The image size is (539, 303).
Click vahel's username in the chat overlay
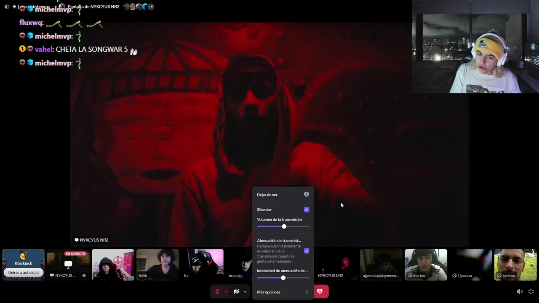[x=44, y=50]
